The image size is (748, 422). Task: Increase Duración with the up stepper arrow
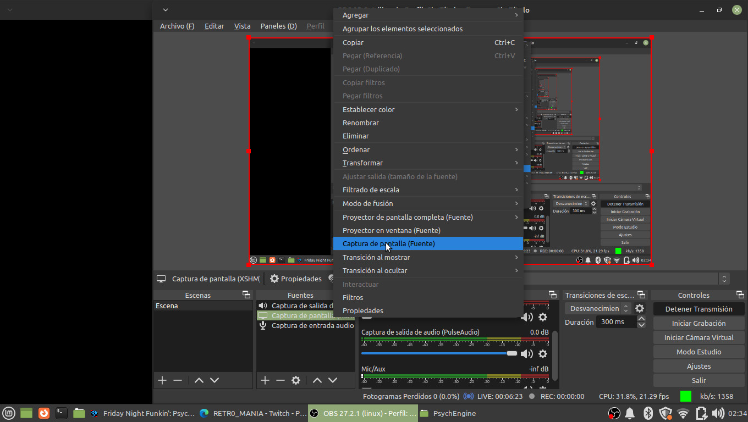click(x=641, y=319)
